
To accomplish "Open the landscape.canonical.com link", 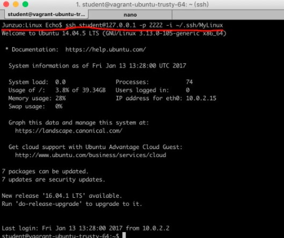I will coord(69,131).
